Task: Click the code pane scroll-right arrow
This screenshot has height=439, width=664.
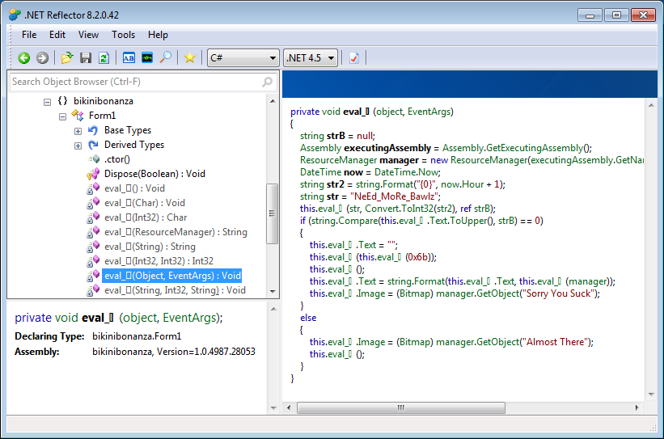Action: point(637,407)
